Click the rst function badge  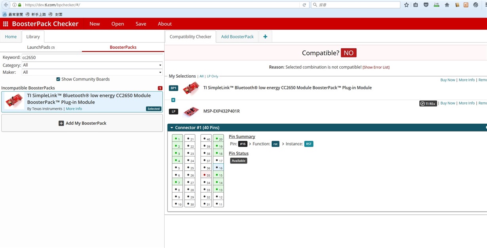click(275, 144)
